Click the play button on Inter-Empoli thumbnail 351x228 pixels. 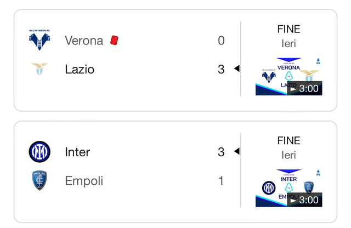[x=292, y=201]
